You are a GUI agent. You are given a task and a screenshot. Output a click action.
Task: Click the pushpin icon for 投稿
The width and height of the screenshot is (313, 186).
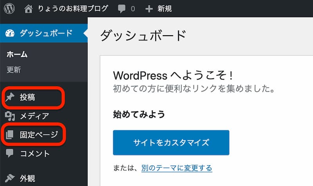[10, 97]
